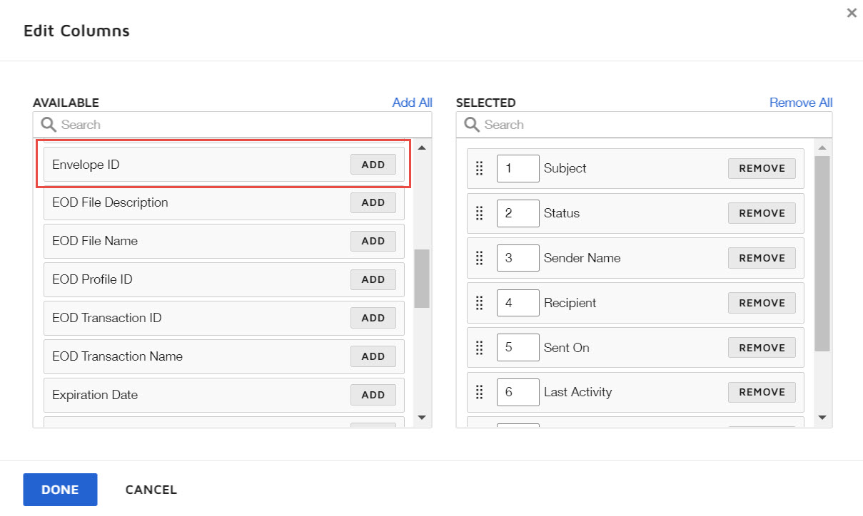Click the drag handle beside Status

480,213
